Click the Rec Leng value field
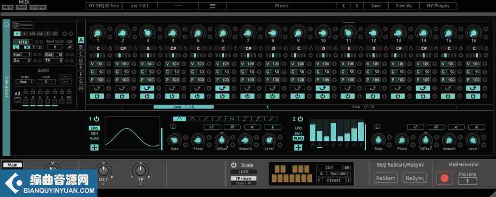The image size is (496, 197). pyautogui.click(x=467, y=181)
